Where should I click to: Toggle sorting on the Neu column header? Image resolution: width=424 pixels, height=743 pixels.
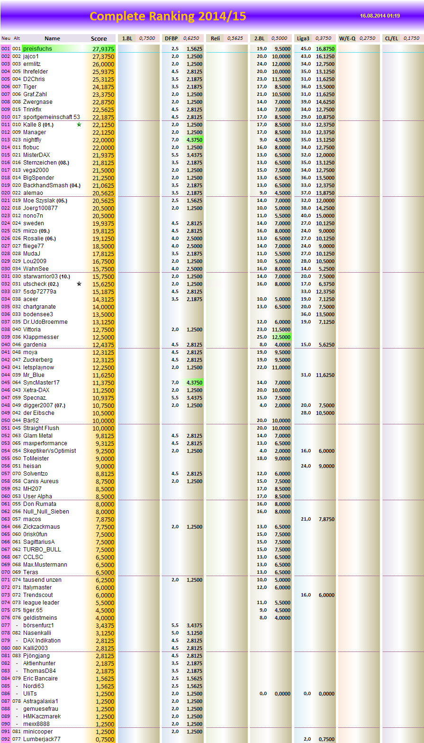6,38
